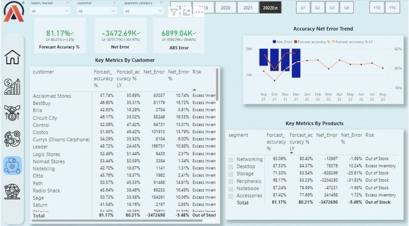Click the Sep 21 Net Error bar

(263, 57)
